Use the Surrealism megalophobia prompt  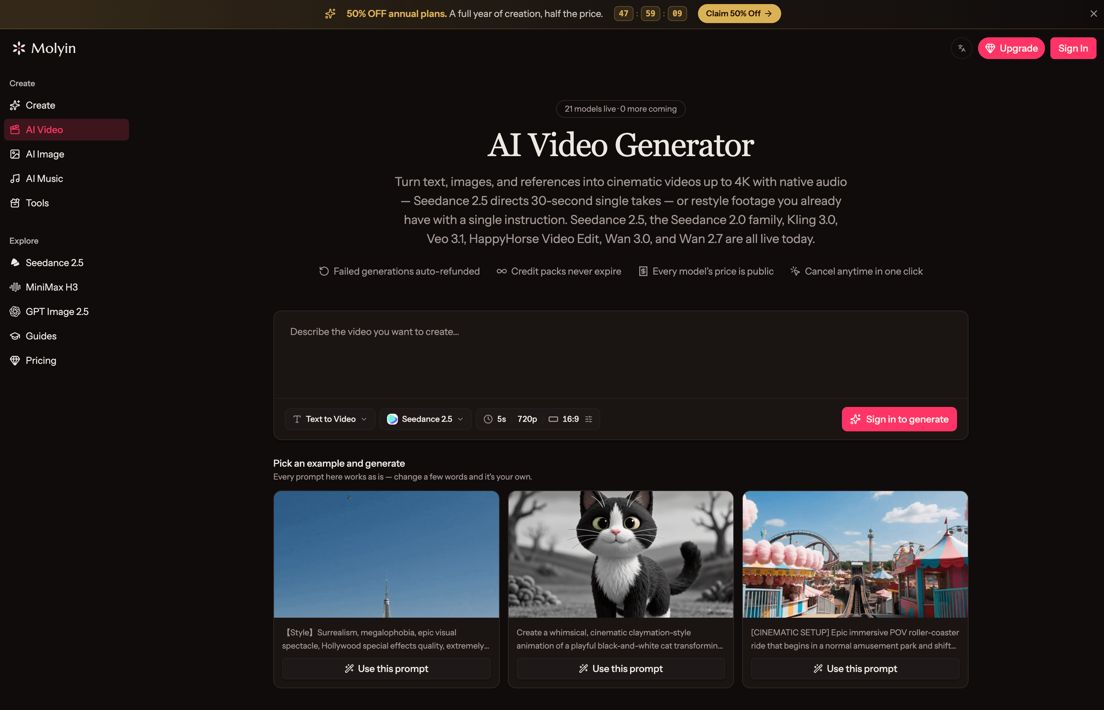[386, 669]
